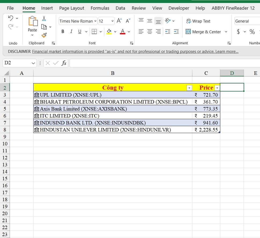Screen dimensions: 260x238
Task: Set Top Align for cell
Action: click(x=141, y=20)
